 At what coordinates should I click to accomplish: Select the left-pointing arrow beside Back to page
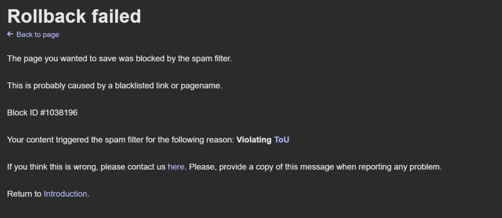coord(10,34)
